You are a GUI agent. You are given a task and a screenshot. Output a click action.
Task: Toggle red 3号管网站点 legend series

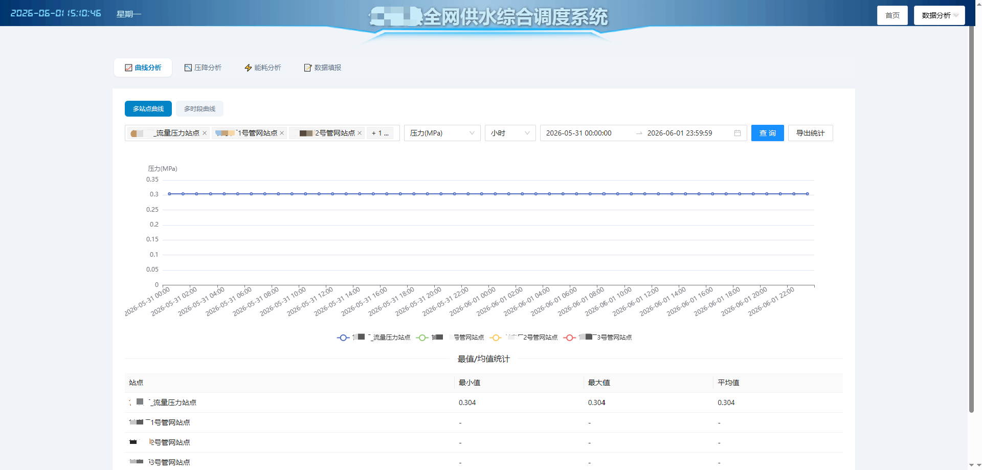[597, 338]
